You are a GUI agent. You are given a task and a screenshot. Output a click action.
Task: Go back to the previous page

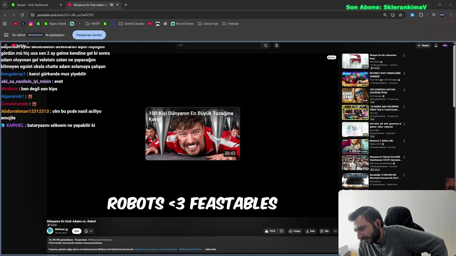pyautogui.click(x=5, y=15)
